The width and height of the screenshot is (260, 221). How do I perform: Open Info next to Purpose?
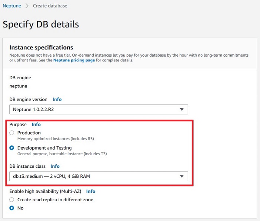pos(36,124)
